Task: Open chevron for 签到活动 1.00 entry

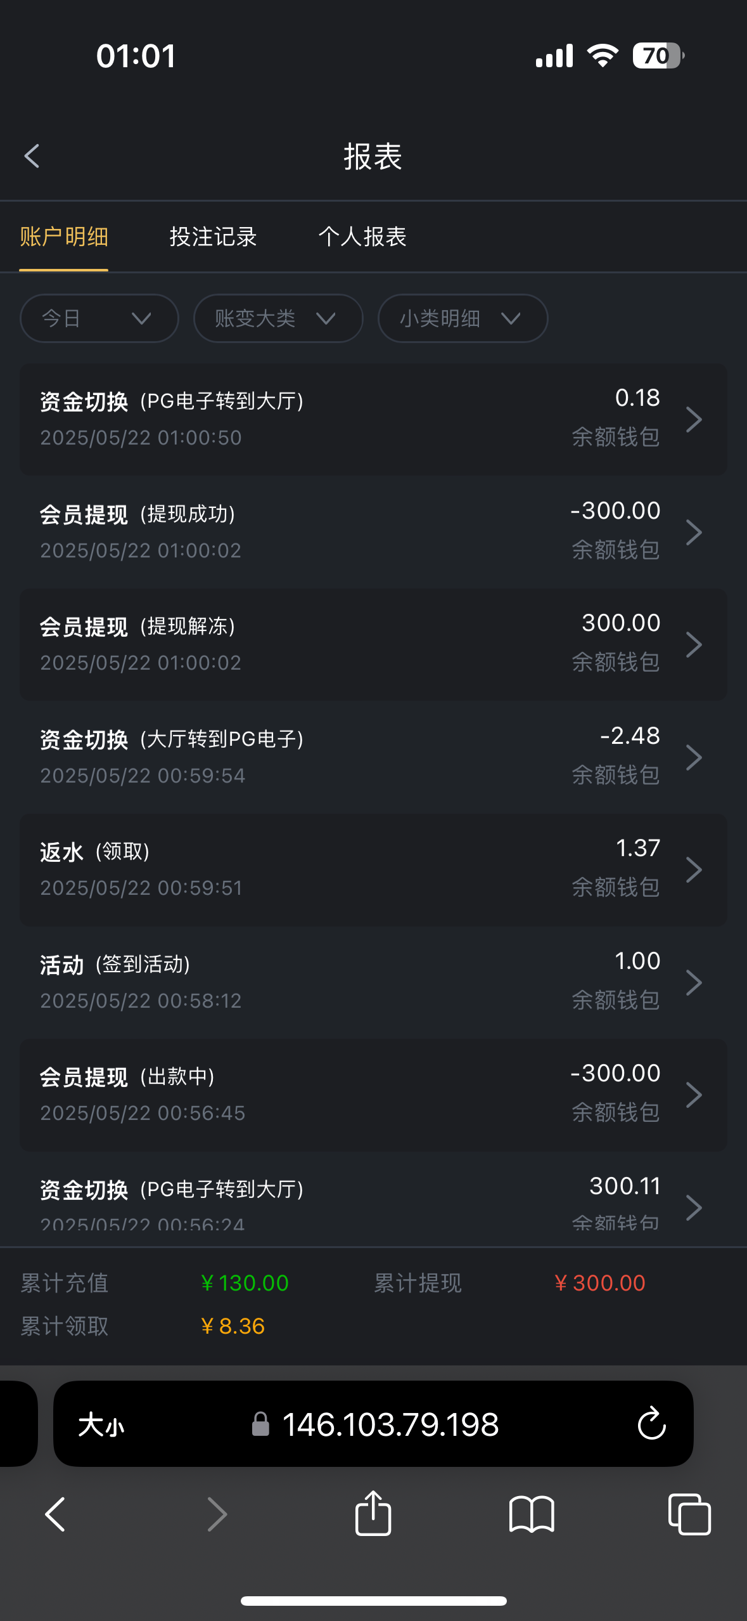Action: click(x=694, y=982)
